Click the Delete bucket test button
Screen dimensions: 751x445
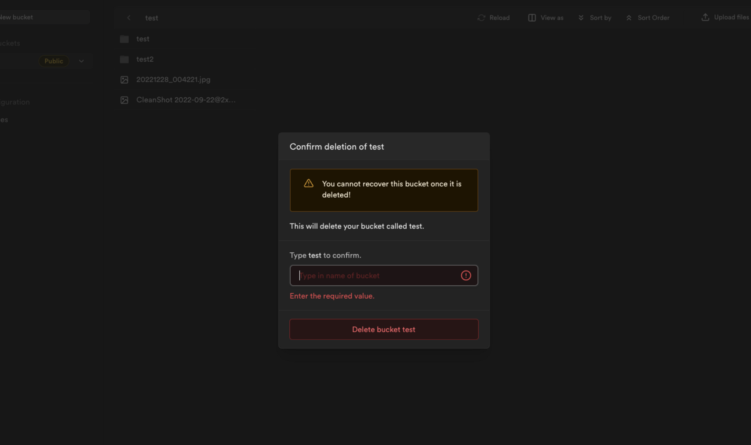click(x=383, y=329)
